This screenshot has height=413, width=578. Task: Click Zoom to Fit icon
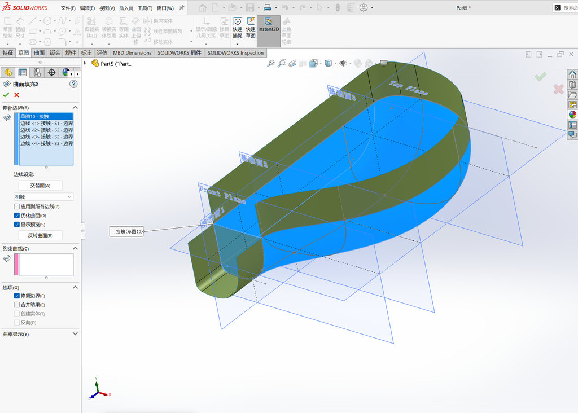click(271, 63)
